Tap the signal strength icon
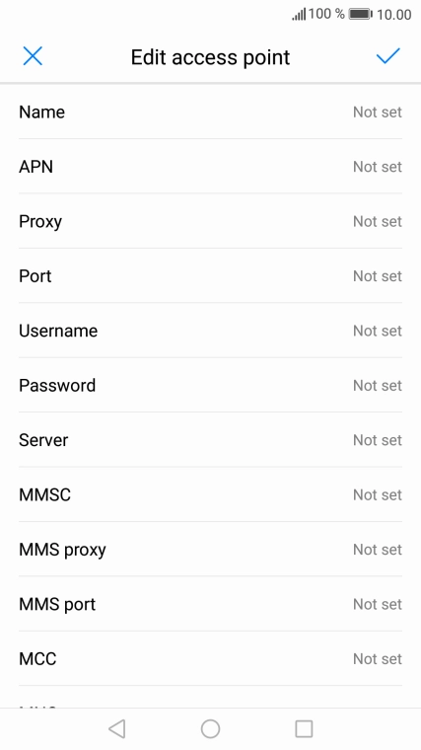The width and height of the screenshot is (421, 750). pos(299,15)
